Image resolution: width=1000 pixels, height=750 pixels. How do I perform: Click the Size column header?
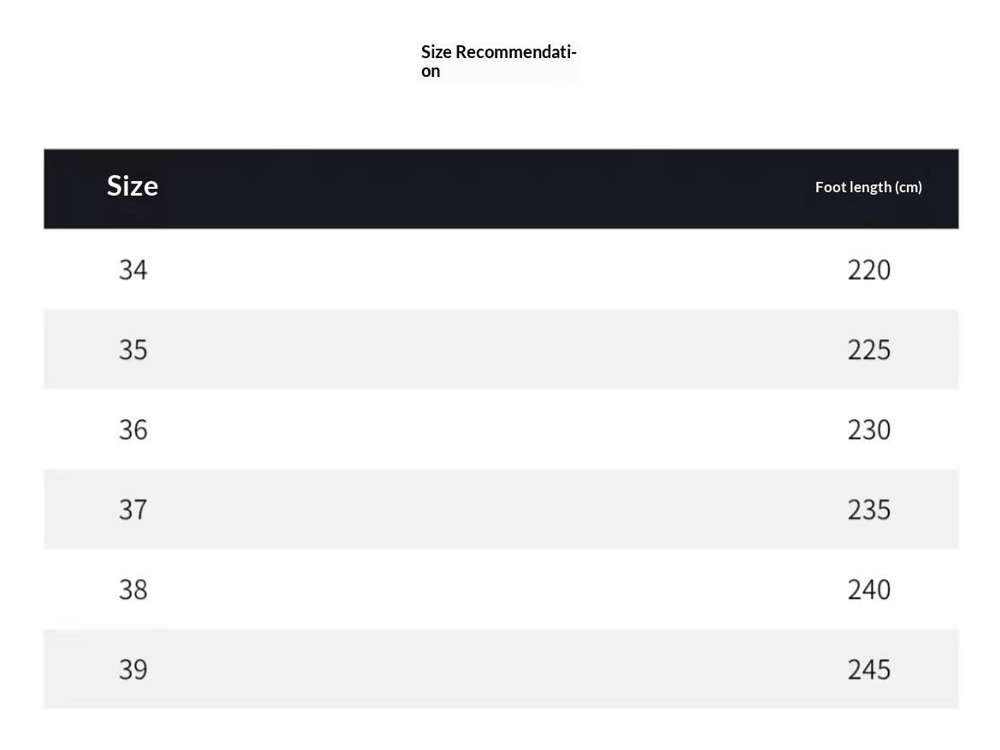(x=132, y=186)
